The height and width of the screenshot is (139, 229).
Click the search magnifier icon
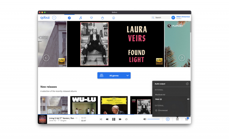[153, 18]
